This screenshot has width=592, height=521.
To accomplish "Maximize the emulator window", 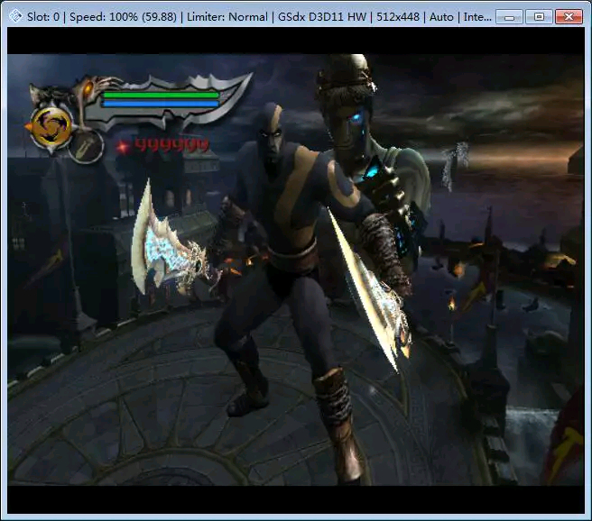I will (539, 17).
